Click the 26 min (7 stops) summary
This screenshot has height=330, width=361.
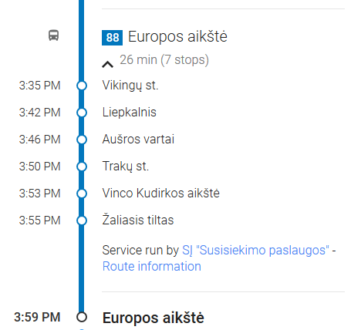[164, 60]
